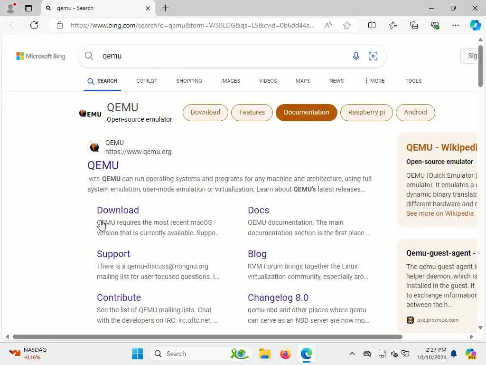Open visual search camera icon
This screenshot has width=486, height=365.
click(373, 56)
